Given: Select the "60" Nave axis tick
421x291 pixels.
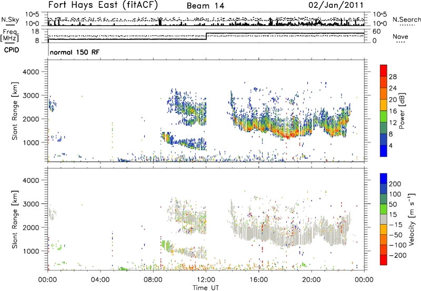Looking at the screenshot, I should 376,32.
